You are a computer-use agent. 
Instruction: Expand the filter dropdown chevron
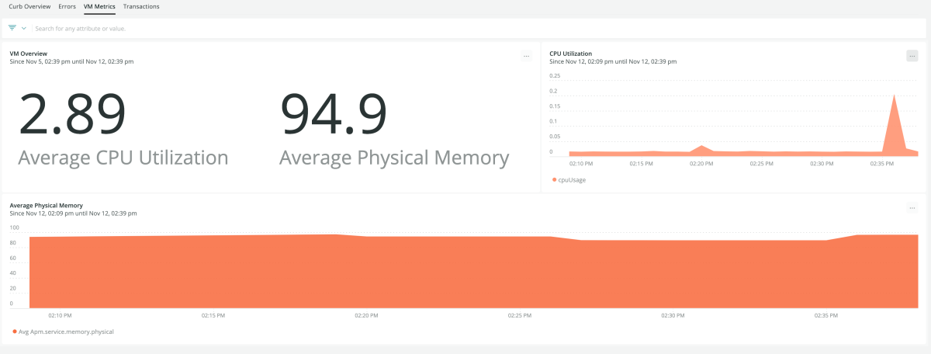tap(24, 28)
